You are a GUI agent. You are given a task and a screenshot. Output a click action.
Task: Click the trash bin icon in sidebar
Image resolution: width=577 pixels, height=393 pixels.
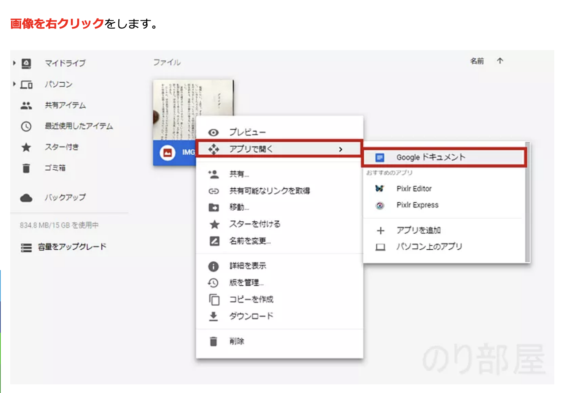(26, 168)
